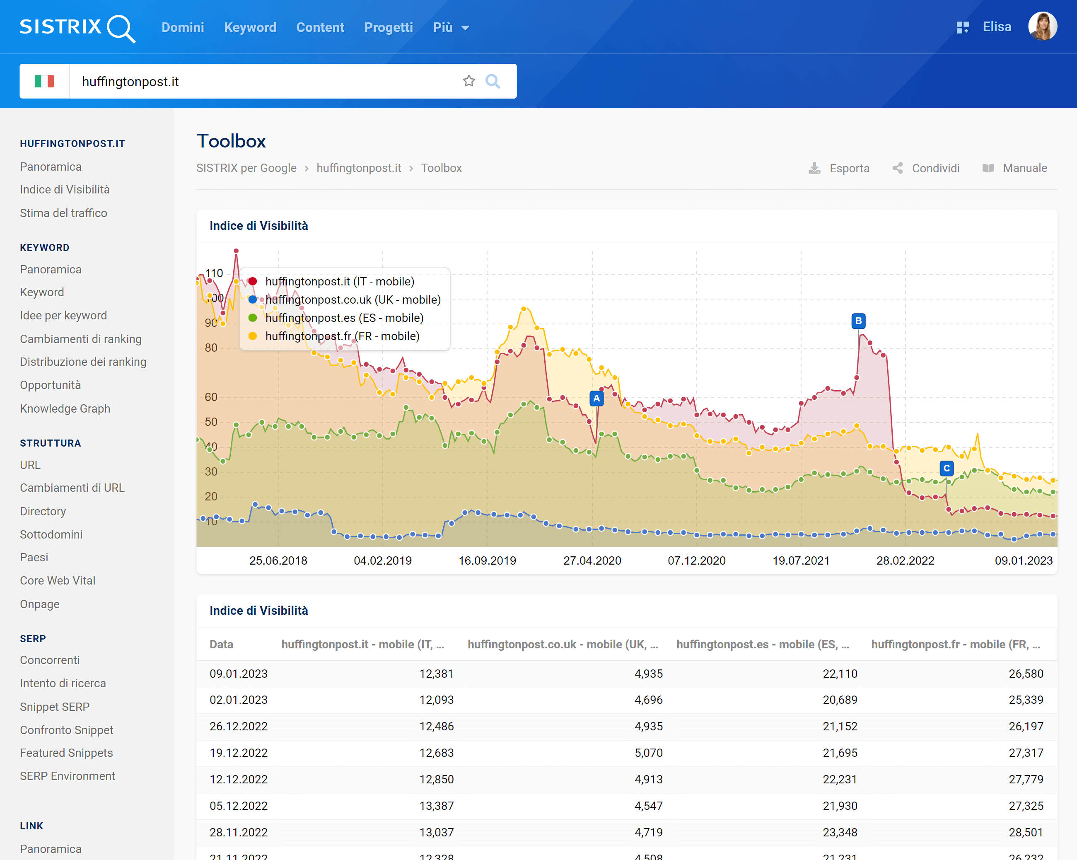
Task: Click event marker C on chart
Action: pyautogui.click(x=946, y=468)
